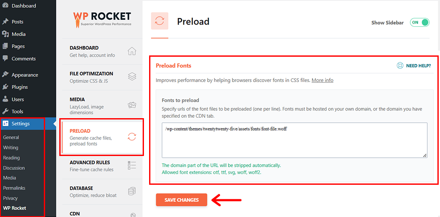Toggle the Show Sidebar switch off
Viewport: 440px width, 217px height.
pyautogui.click(x=419, y=22)
